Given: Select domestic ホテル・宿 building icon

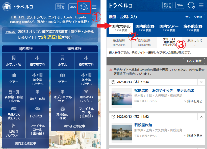Looking at the screenshot, I should 14,58.
